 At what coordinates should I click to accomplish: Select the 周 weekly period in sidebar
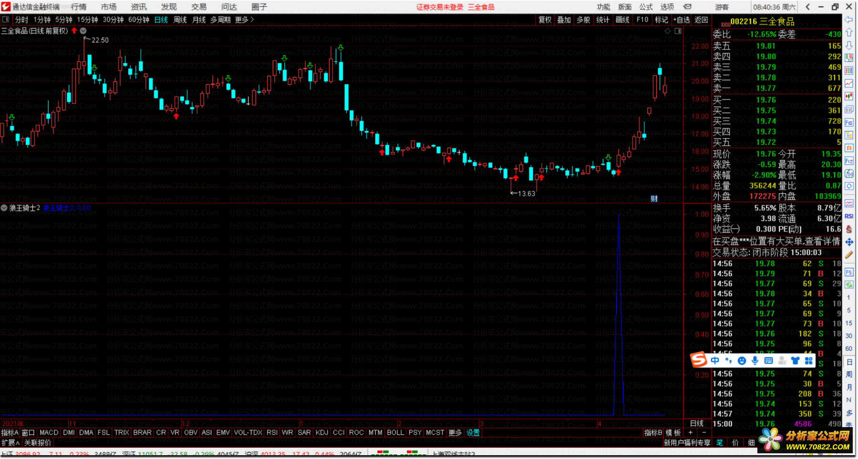[849, 374]
